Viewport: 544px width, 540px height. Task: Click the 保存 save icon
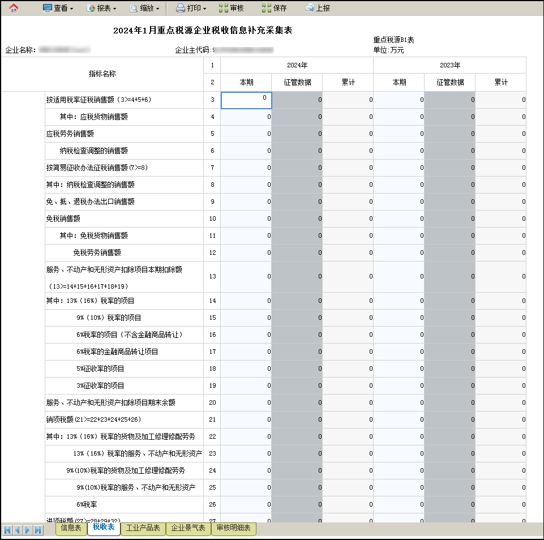coord(267,8)
